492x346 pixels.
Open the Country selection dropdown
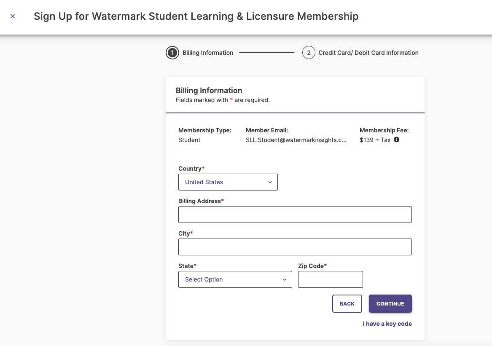click(x=228, y=182)
